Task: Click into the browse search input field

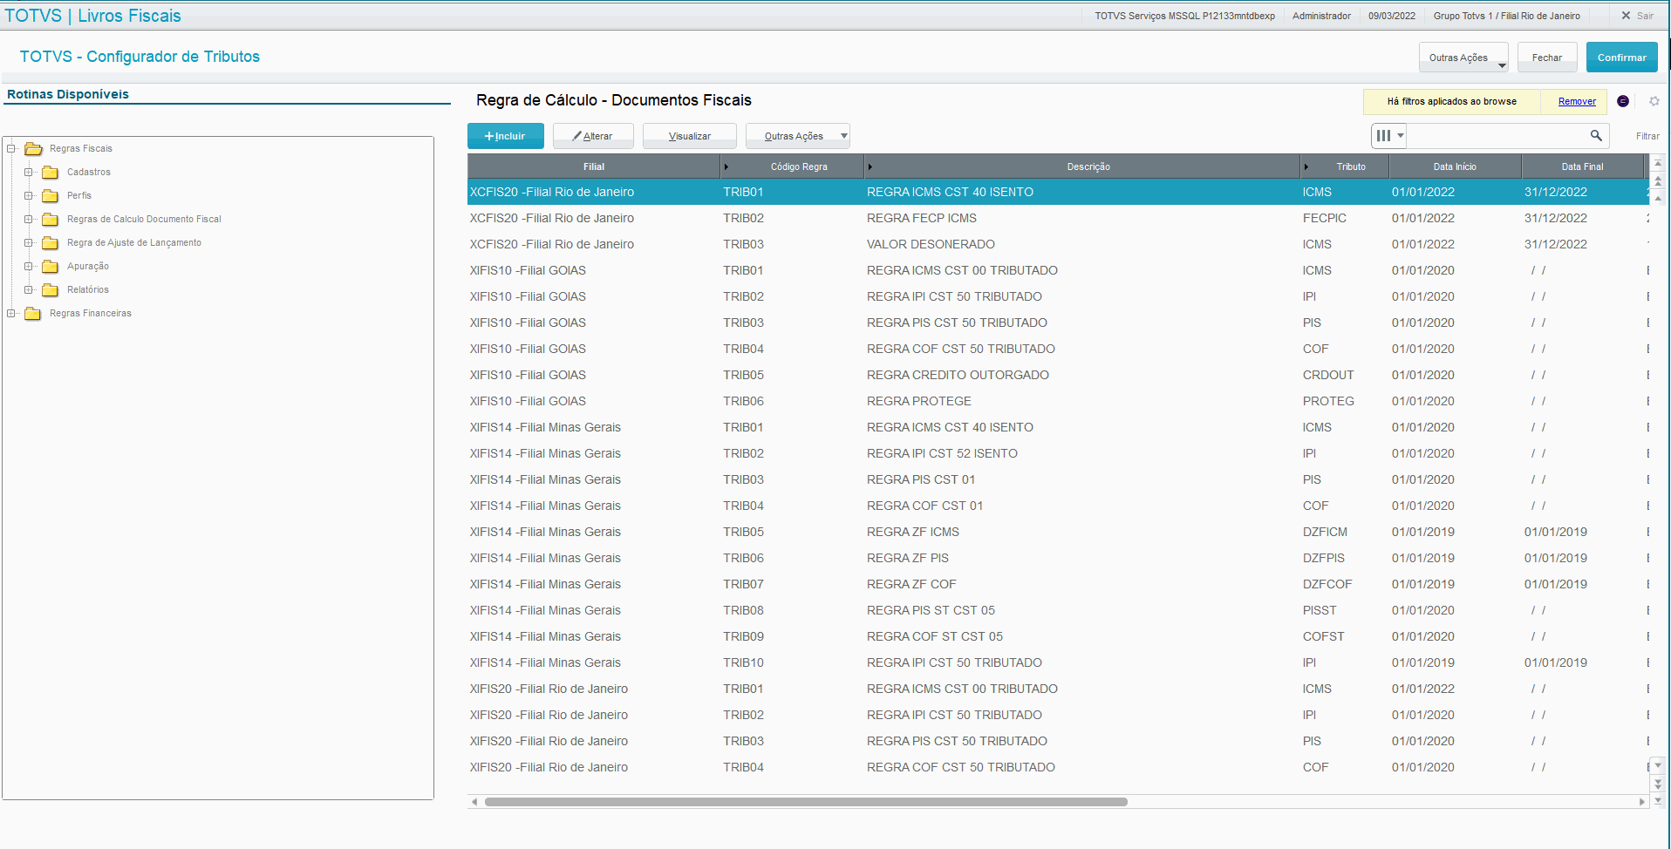Action: (x=1496, y=136)
